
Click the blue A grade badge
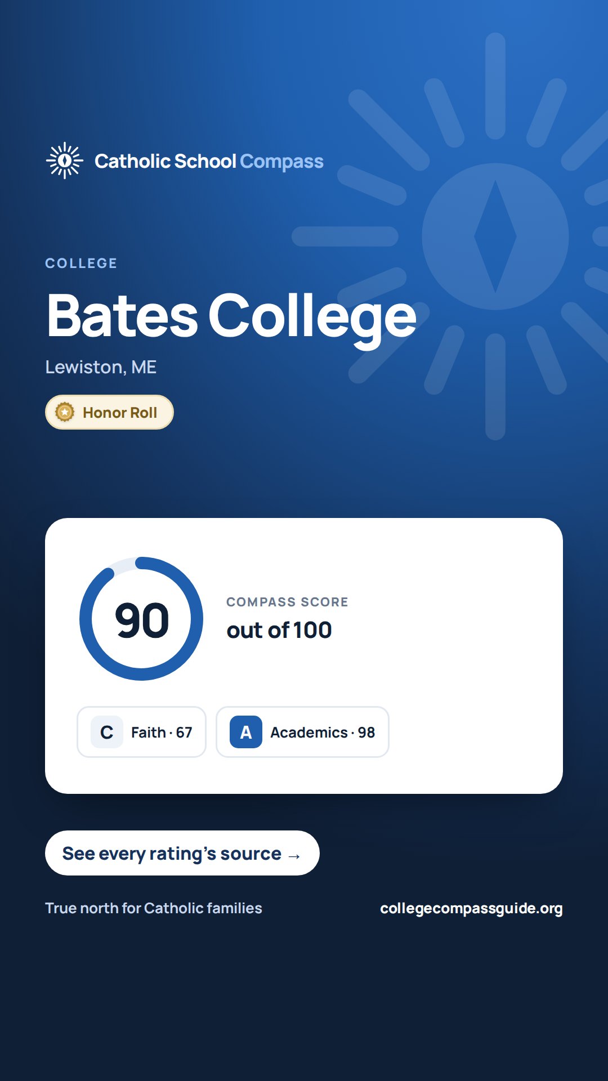246,732
